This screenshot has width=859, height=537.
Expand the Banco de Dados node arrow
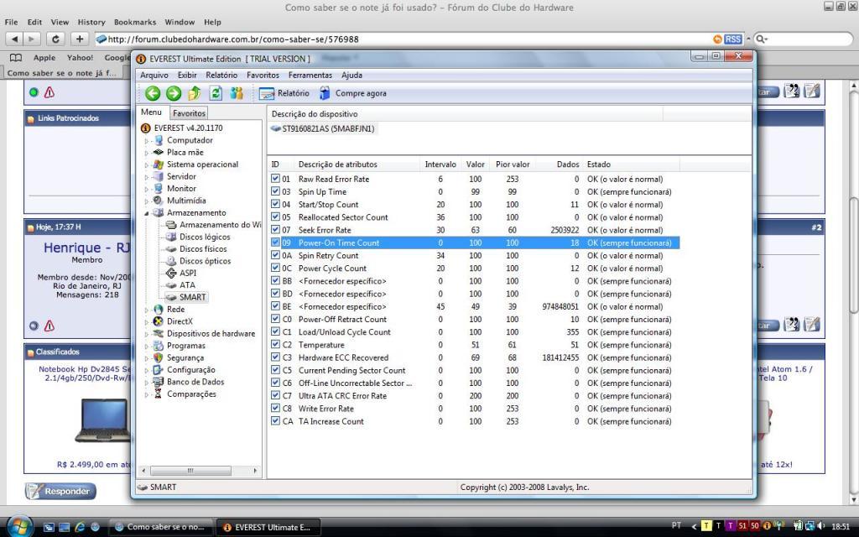146,383
